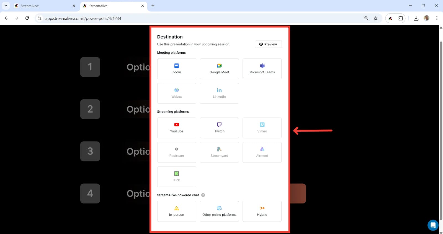Switch to the first StreamAlive browser tab
Screen dimensions: 443x234
[45, 6]
